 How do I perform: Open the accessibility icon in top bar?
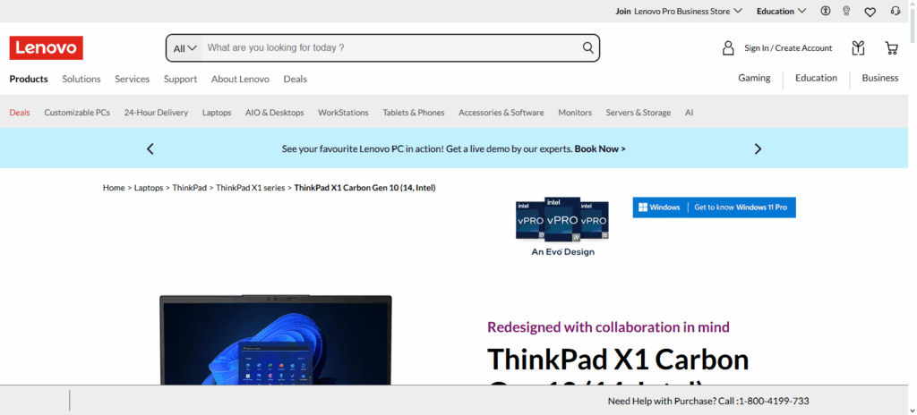pos(825,11)
